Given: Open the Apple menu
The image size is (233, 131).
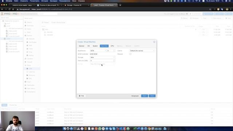Looking at the screenshot, I should point(3,1).
